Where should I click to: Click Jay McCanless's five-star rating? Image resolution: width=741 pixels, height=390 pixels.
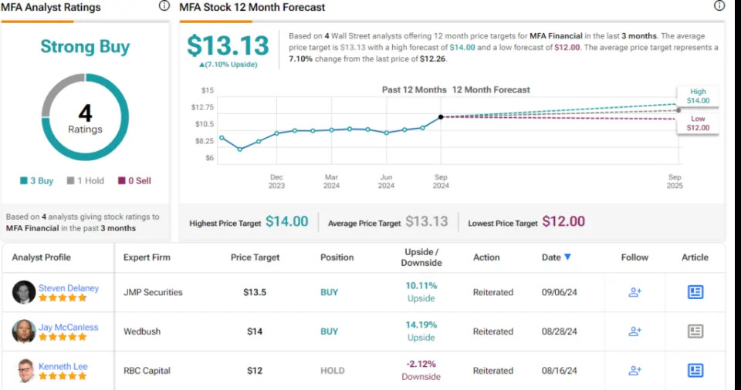[63, 337]
